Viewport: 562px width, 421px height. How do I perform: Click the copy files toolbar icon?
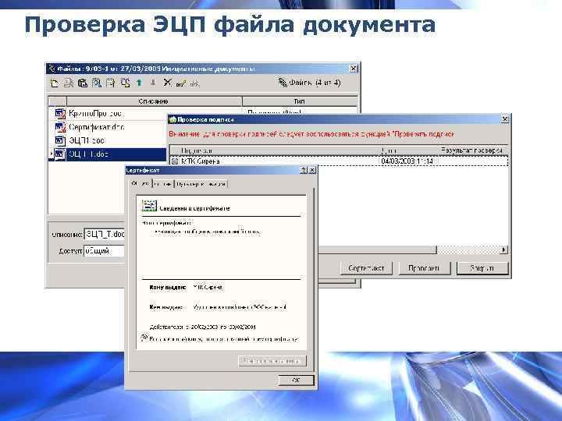[125, 83]
